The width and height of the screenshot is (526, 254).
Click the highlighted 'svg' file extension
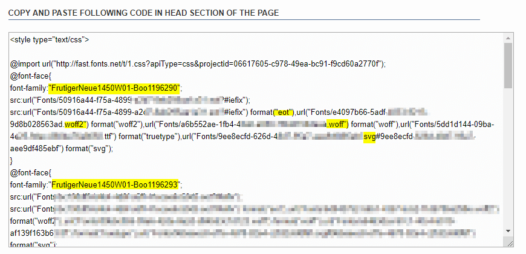[x=369, y=137]
